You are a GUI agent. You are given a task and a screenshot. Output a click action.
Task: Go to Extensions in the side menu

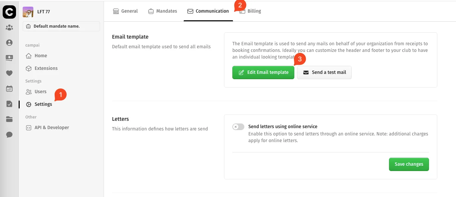46,68
